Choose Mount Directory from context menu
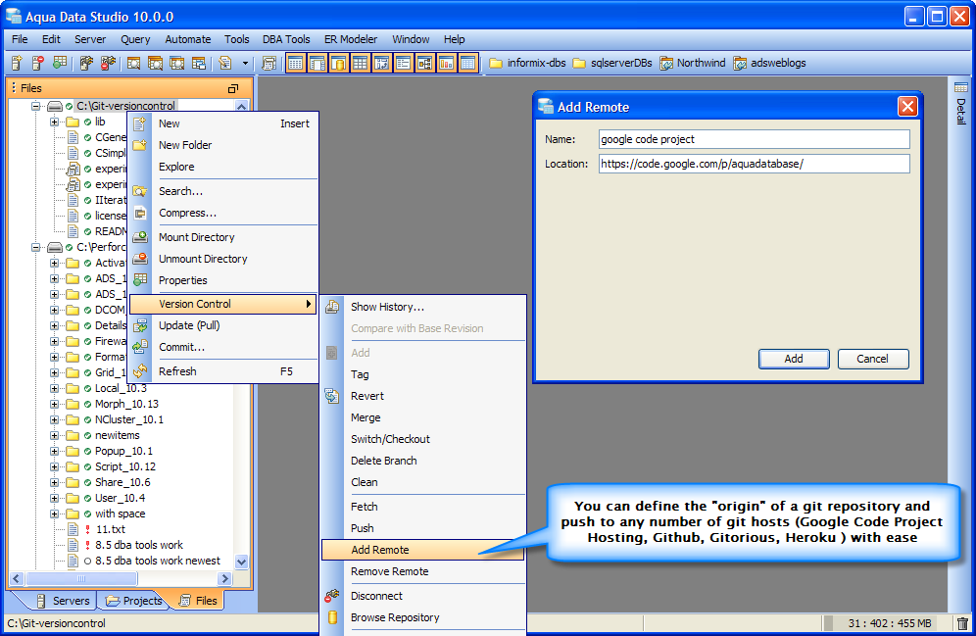This screenshot has width=976, height=636. [x=223, y=237]
